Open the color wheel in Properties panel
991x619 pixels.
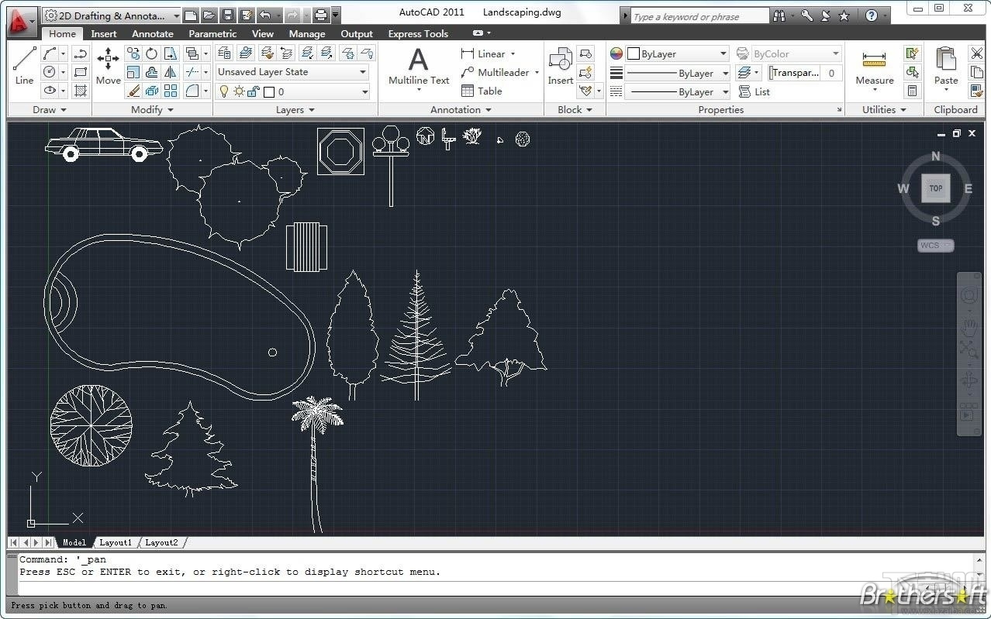(x=615, y=53)
